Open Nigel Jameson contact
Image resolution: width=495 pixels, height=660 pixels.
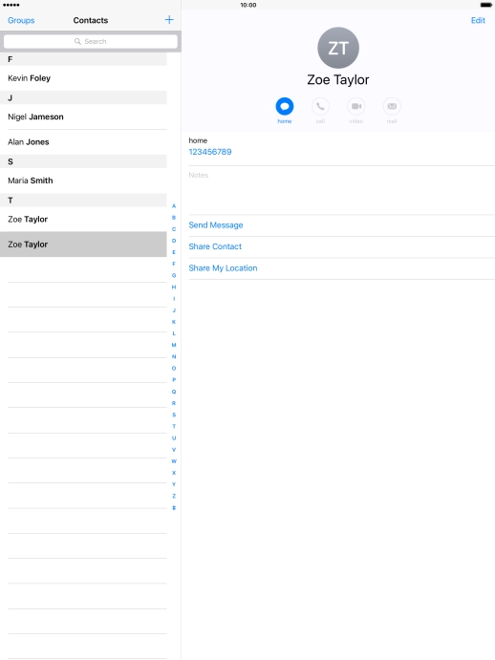point(83,117)
